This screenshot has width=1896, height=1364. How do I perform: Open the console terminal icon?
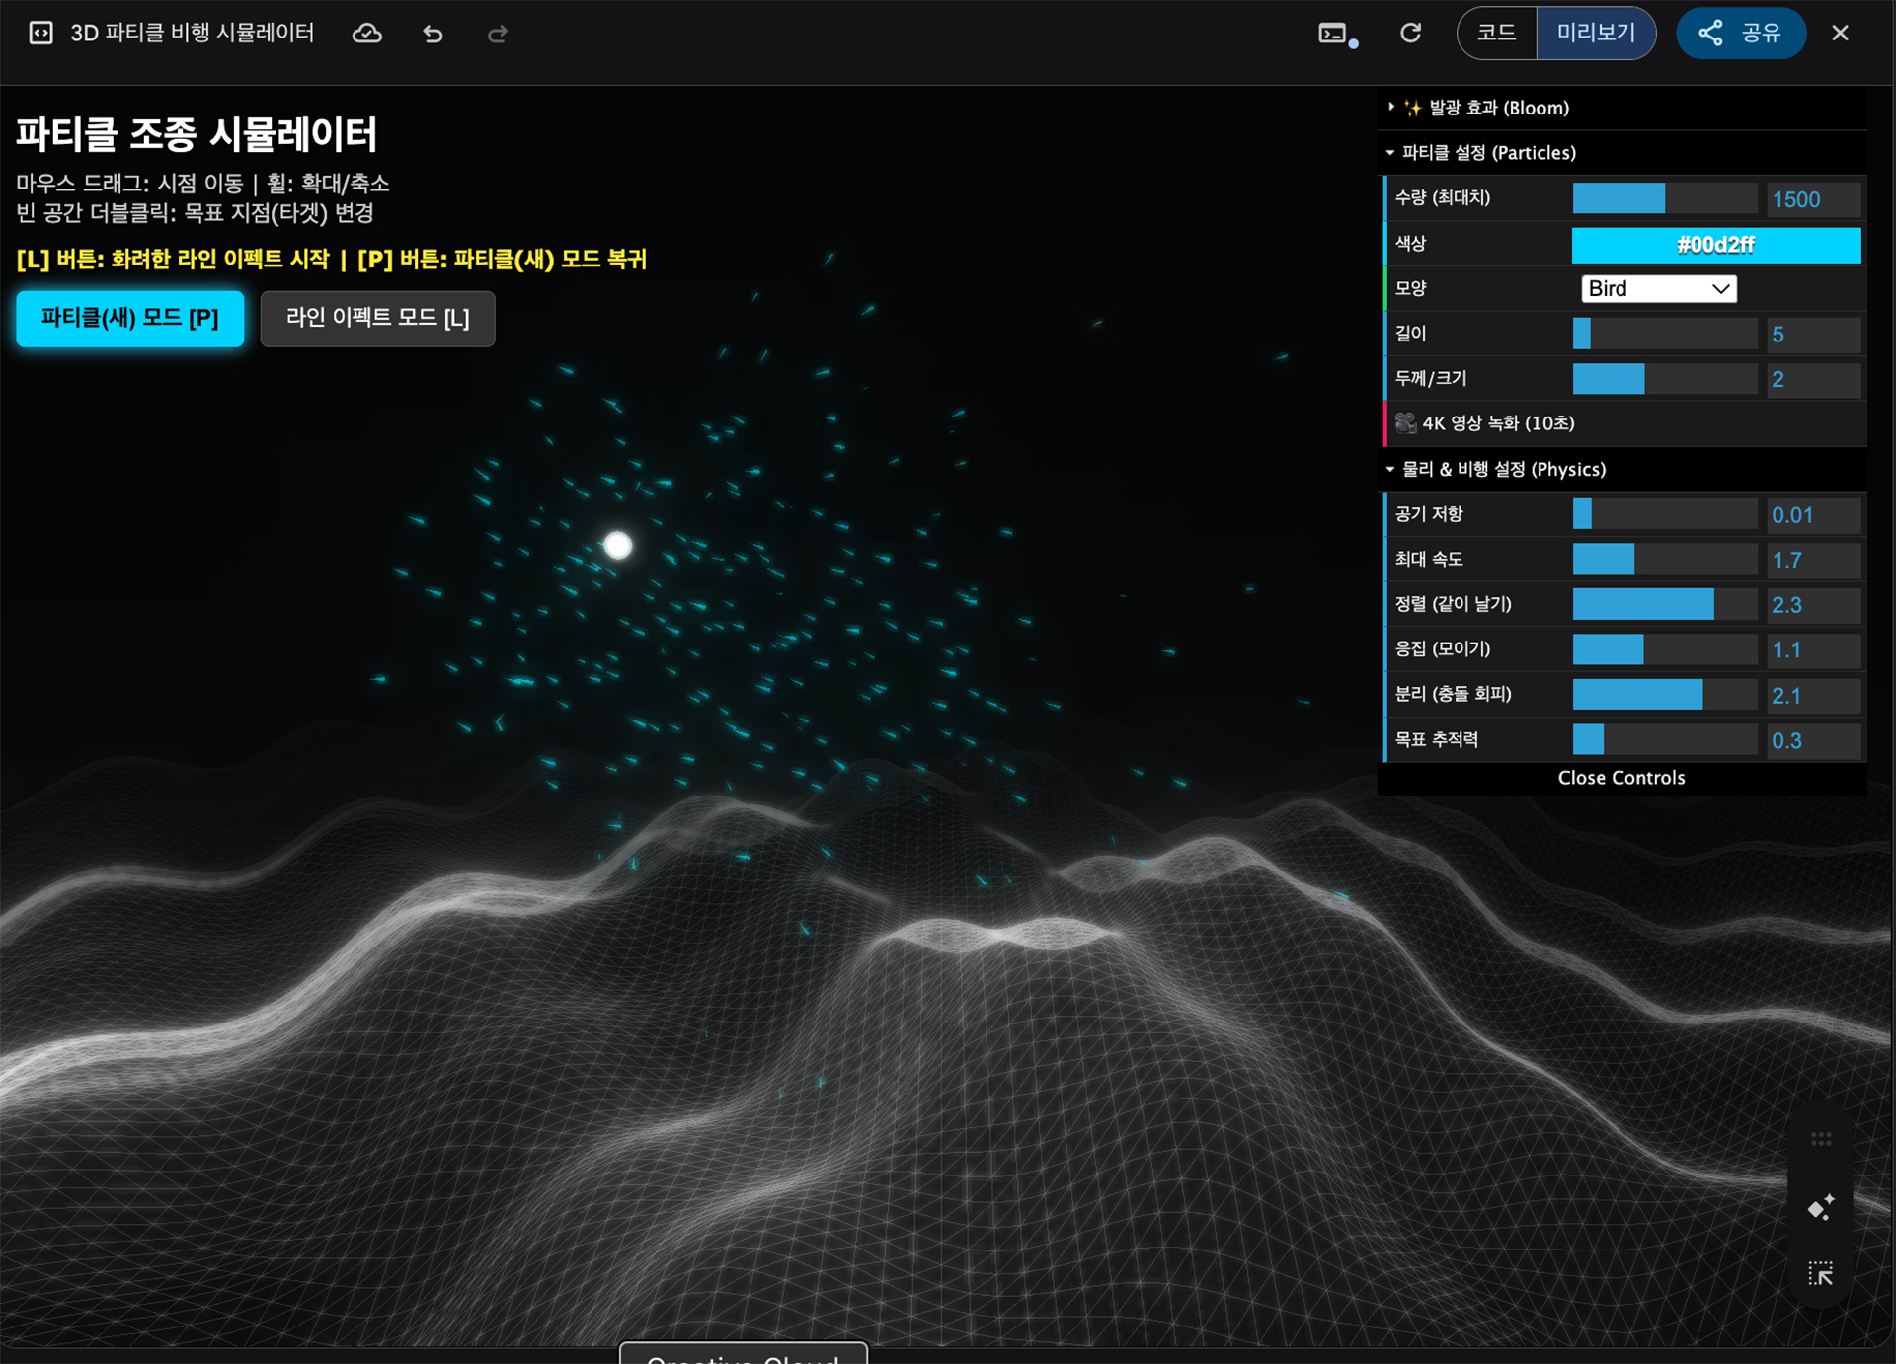tap(1334, 35)
